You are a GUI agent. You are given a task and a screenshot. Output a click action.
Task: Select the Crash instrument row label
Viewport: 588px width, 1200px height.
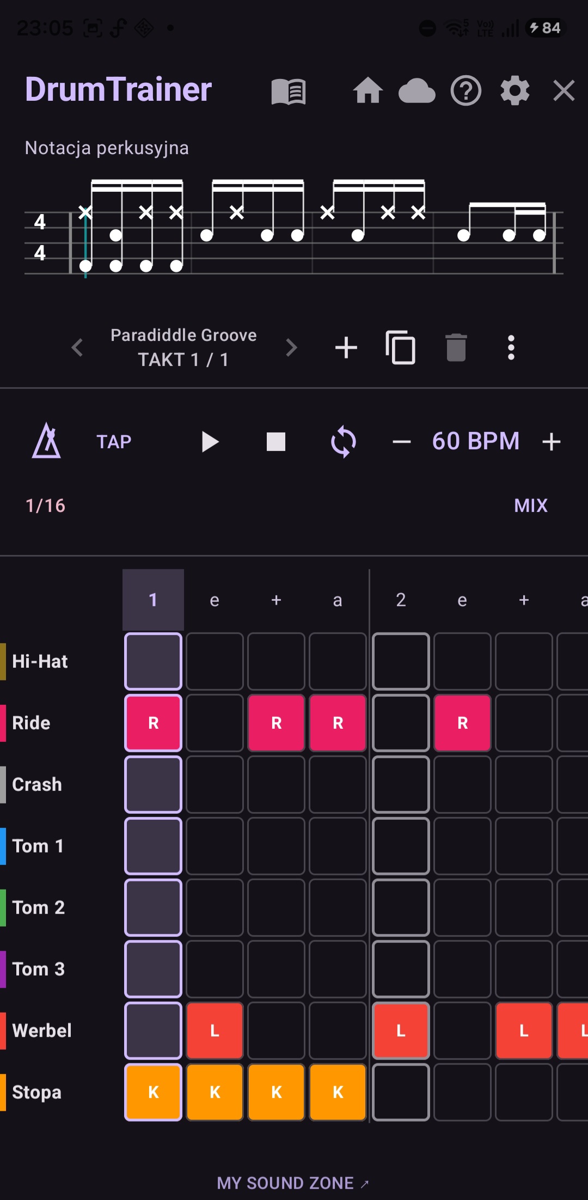point(37,784)
